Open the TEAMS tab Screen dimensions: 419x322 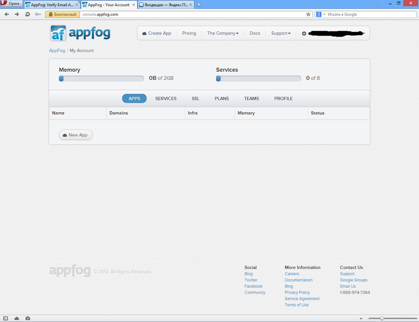[251, 98]
